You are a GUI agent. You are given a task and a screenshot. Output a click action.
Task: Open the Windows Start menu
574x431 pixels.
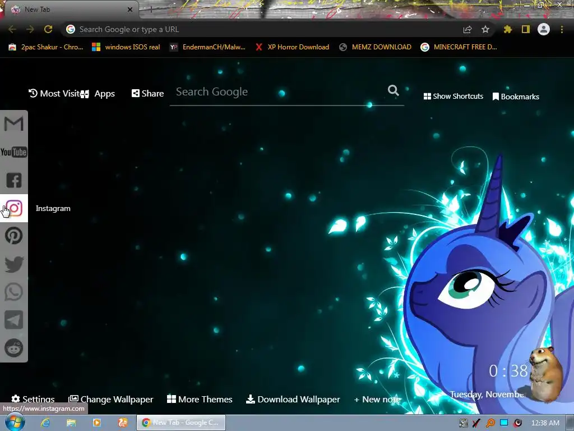(x=15, y=423)
